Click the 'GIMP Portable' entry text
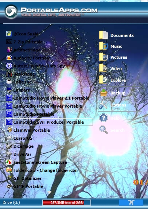The height and width of the screenshot is (209, 148). (x=28, y=186)
